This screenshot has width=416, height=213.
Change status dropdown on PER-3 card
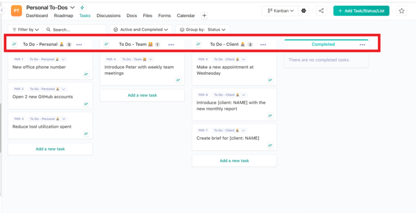pyautogui.click(x=47, y=119)
